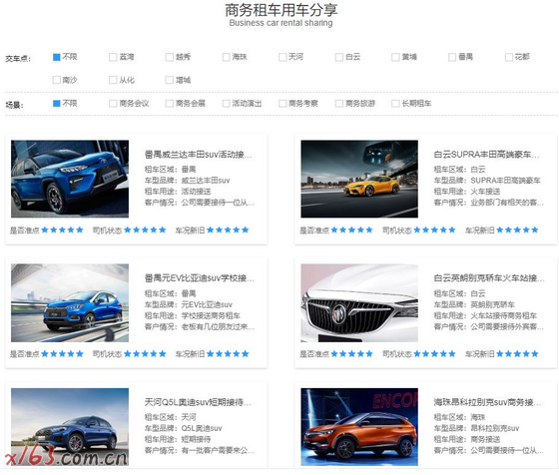This screenshot has width=559, height=475.
Task: Open the blue BYD 元EV SUV photo
Action: (x=70, y=303)
